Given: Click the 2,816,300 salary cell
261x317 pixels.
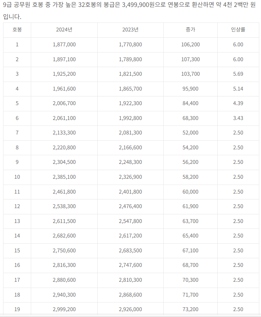Looking at the screenshot, I should click(64, 265).
